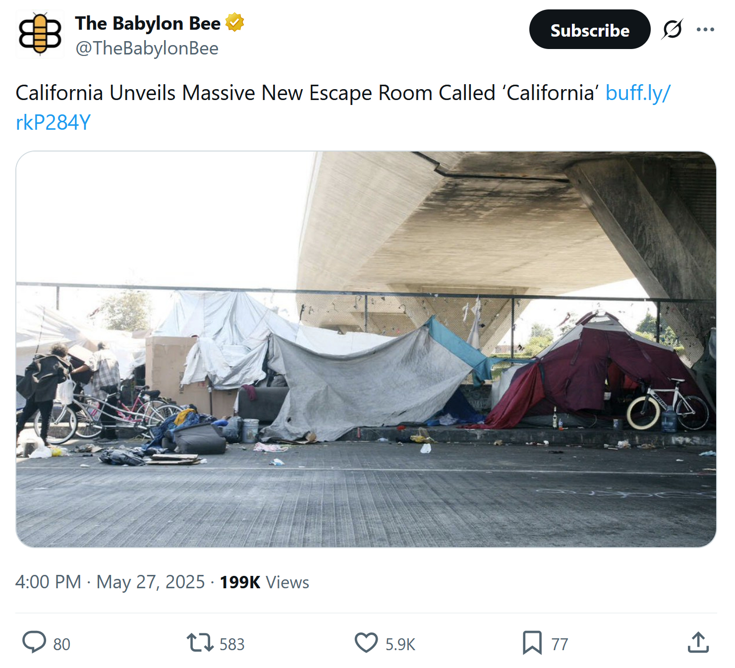Click the 80 replies count
This screenshot has height=668, width=735.
click(x=62, y=644)
